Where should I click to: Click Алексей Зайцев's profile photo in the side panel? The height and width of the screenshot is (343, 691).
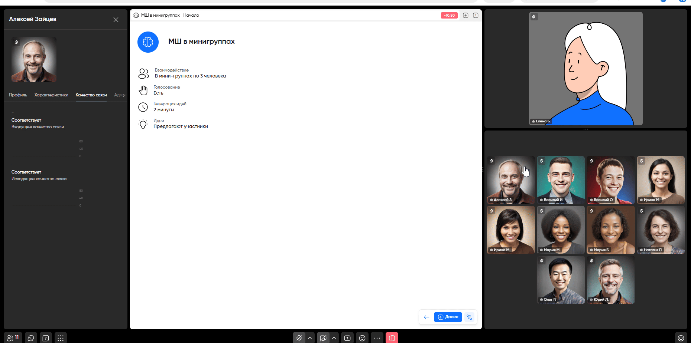pos(34,60)
